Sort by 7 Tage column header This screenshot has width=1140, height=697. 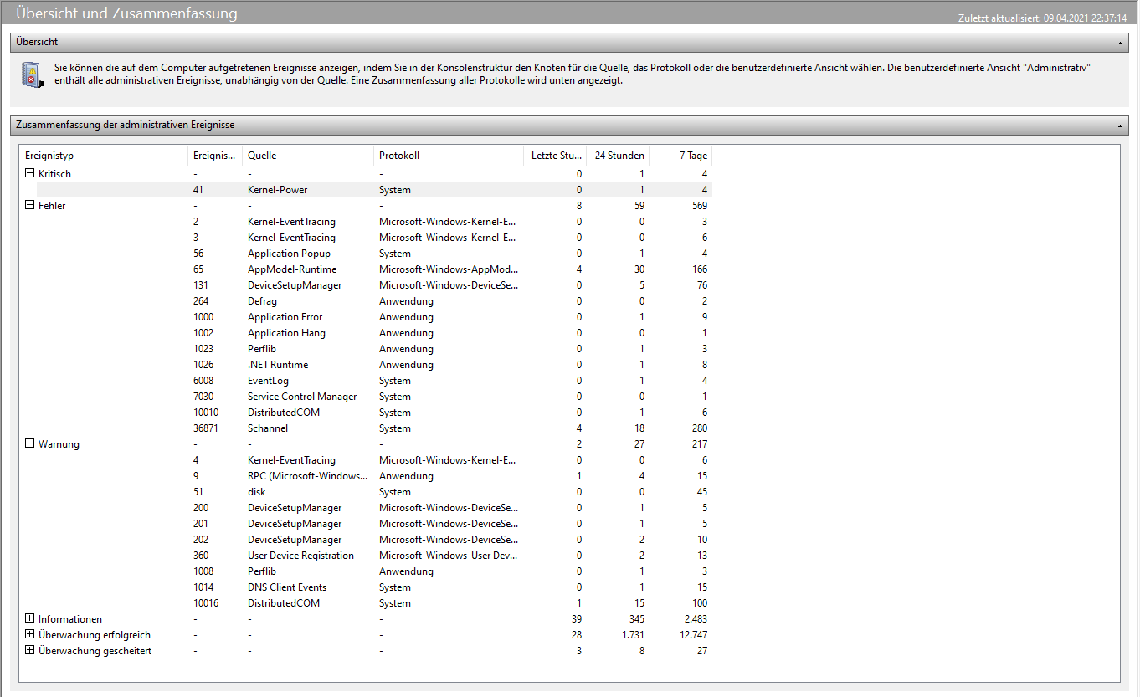(680, 156)
